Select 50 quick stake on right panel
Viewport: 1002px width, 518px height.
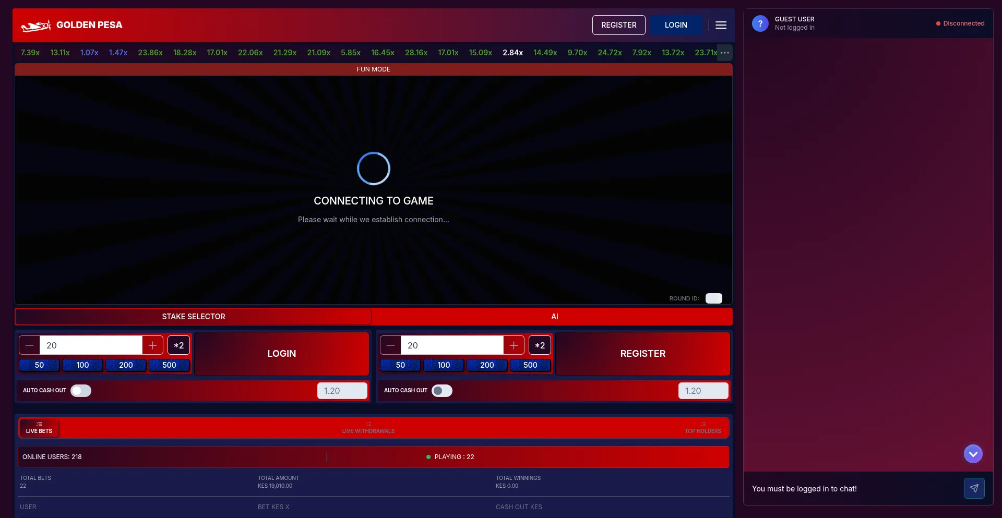click(400, 365)
